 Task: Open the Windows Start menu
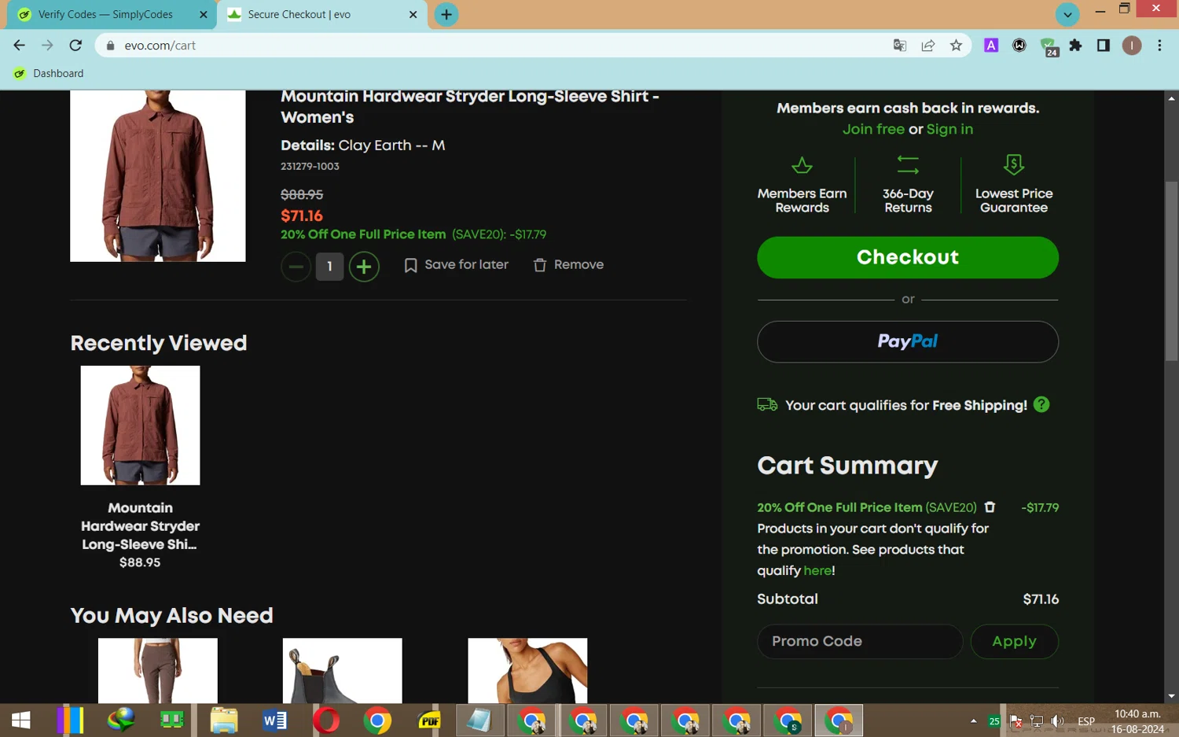(x=21, y=720)
